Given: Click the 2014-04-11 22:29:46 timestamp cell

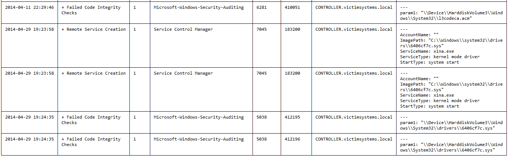Looking at the screenshot, I should click(x=29, y=8).
